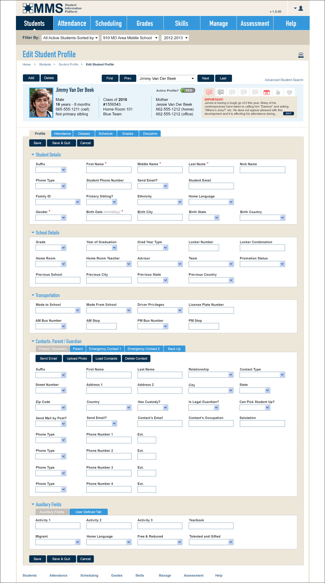This screenshot has height=583, width=325.
Task: Click the Load Contacts button
Action: (106, 358)
